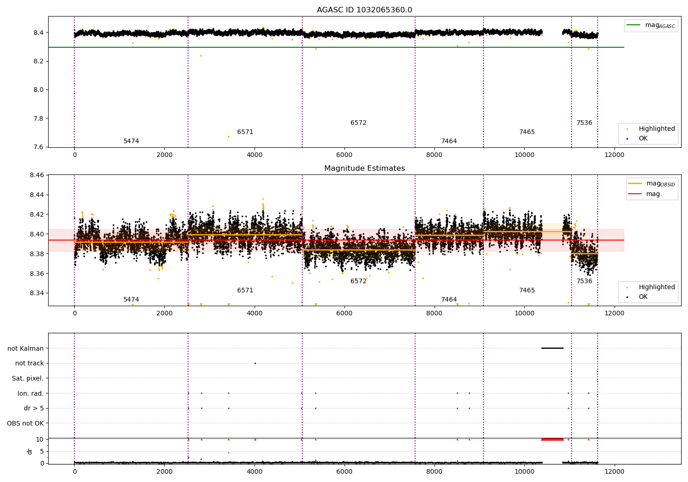Click OBSID label '6571' in the middle plot

click(x=245, y=291)
